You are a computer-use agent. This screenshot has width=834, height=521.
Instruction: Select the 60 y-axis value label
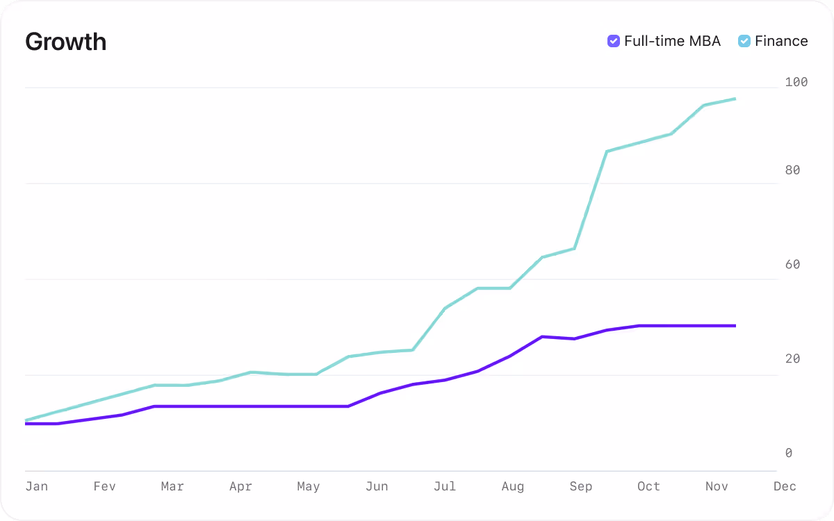pos(793,265)
